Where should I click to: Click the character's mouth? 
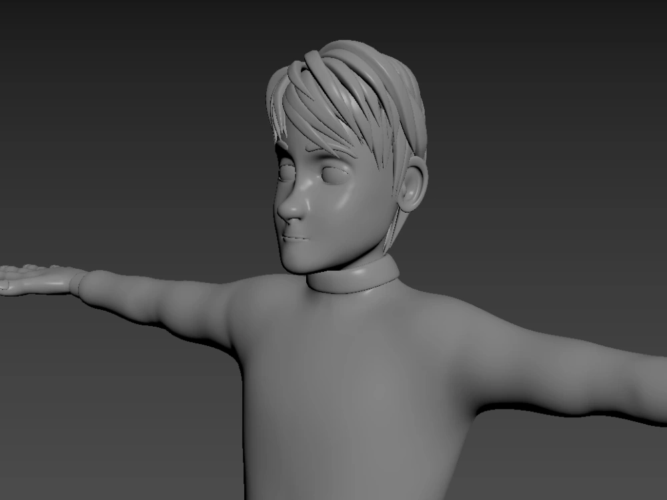tap(295, 238)
